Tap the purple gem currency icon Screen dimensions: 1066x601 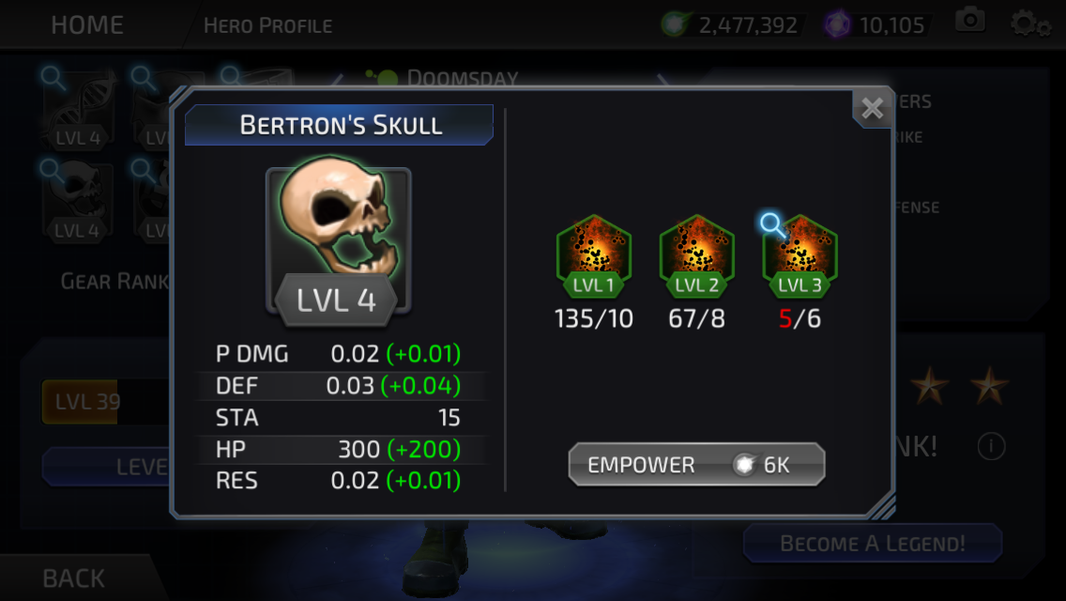pyautogui.click(x=837, y=25)
